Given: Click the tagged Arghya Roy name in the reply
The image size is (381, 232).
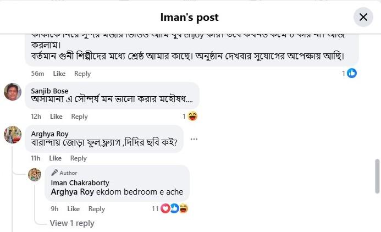Looking at the screenshot, I should [x=73, y=192].
